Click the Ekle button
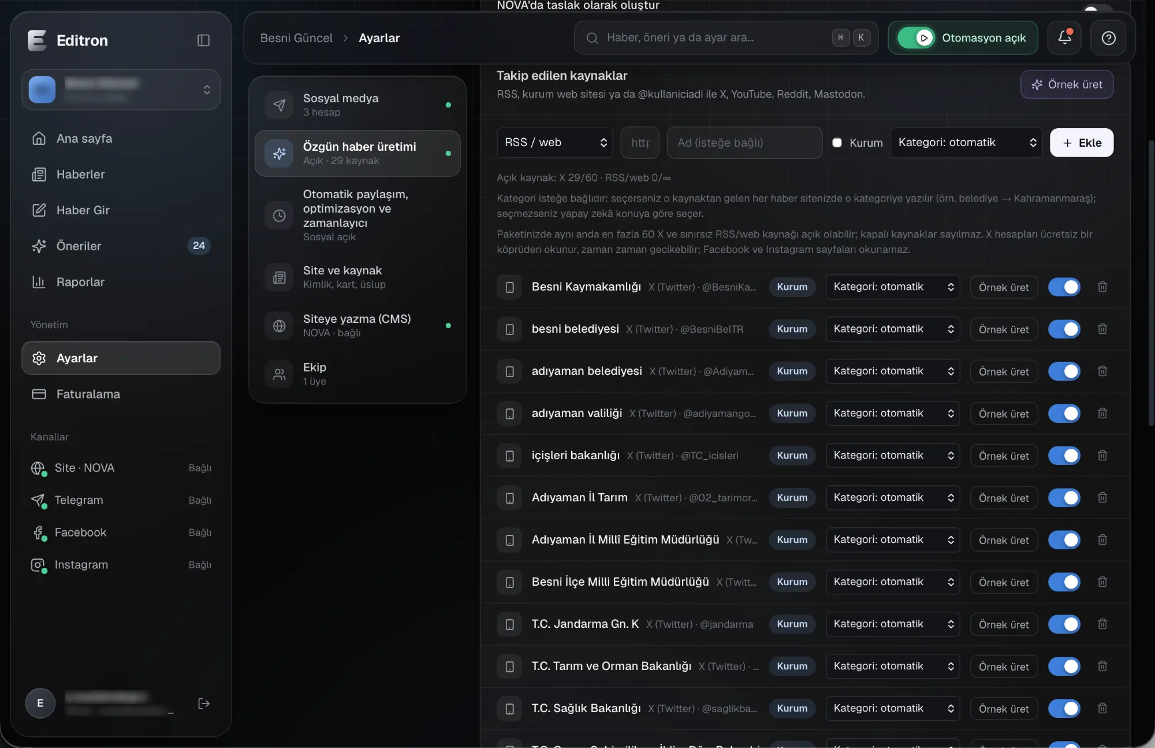The width and height of the screenshot is (1155, 748). [x=1082, y=143]
